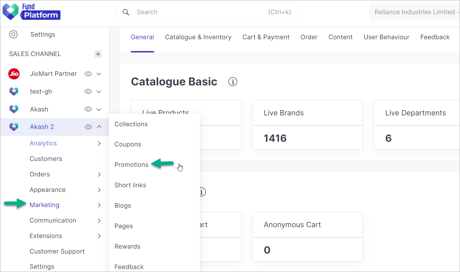
Task: Open JioMart Partner sales channel
Action: click(54, 74)
